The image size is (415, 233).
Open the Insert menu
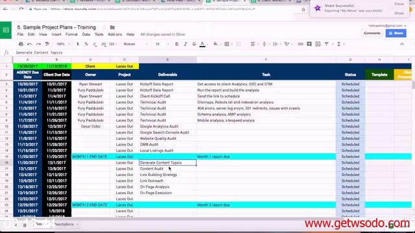[x=56, y=34]
